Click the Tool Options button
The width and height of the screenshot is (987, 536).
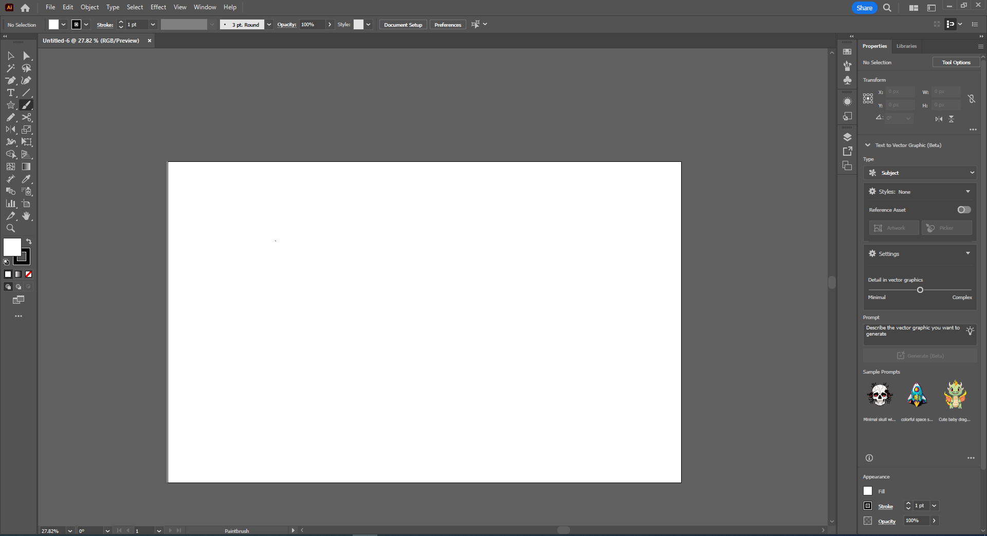(x=956, y=62)
